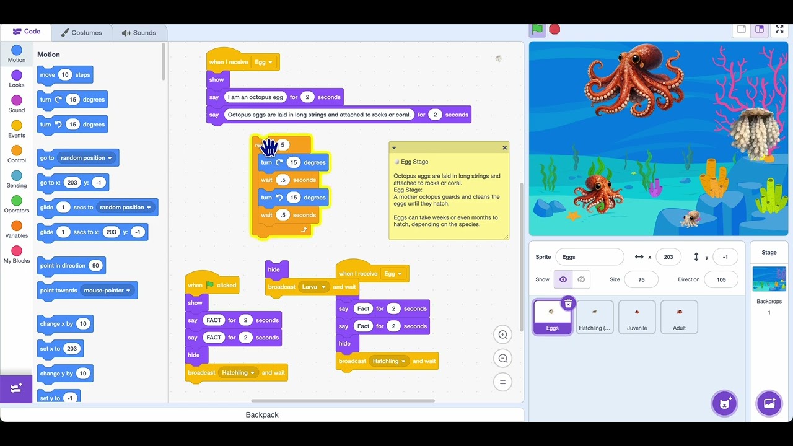Open 'broadcast Hatchling' dropdown under green flag script

coord(239,373)
